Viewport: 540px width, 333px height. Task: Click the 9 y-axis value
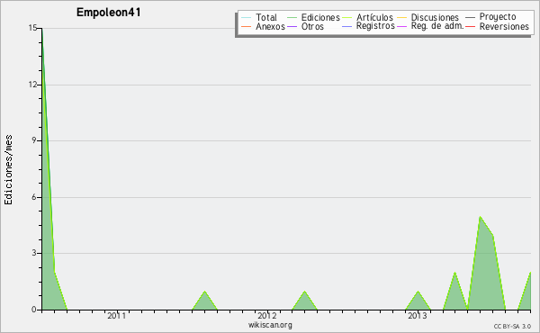tap(34, 140)
